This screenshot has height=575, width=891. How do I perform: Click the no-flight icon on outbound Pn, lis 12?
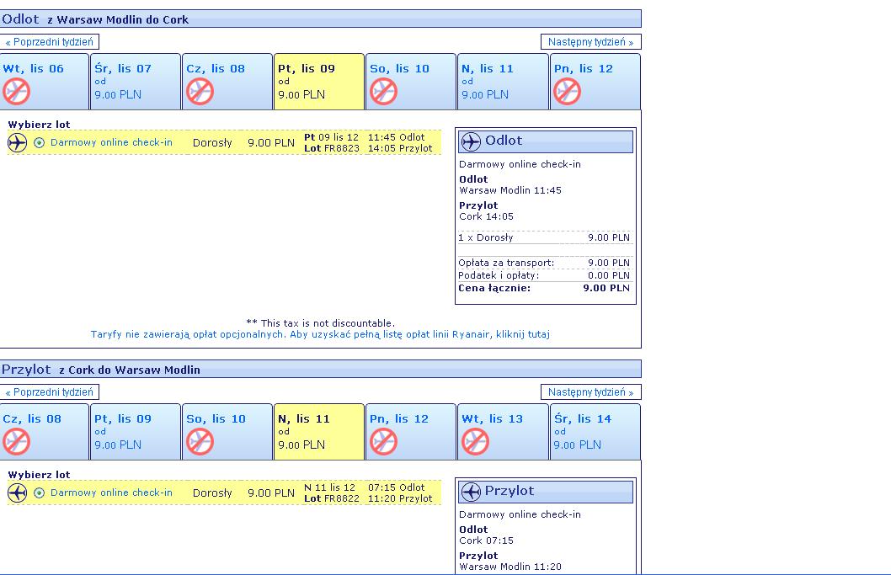click(x=567, y=92)
